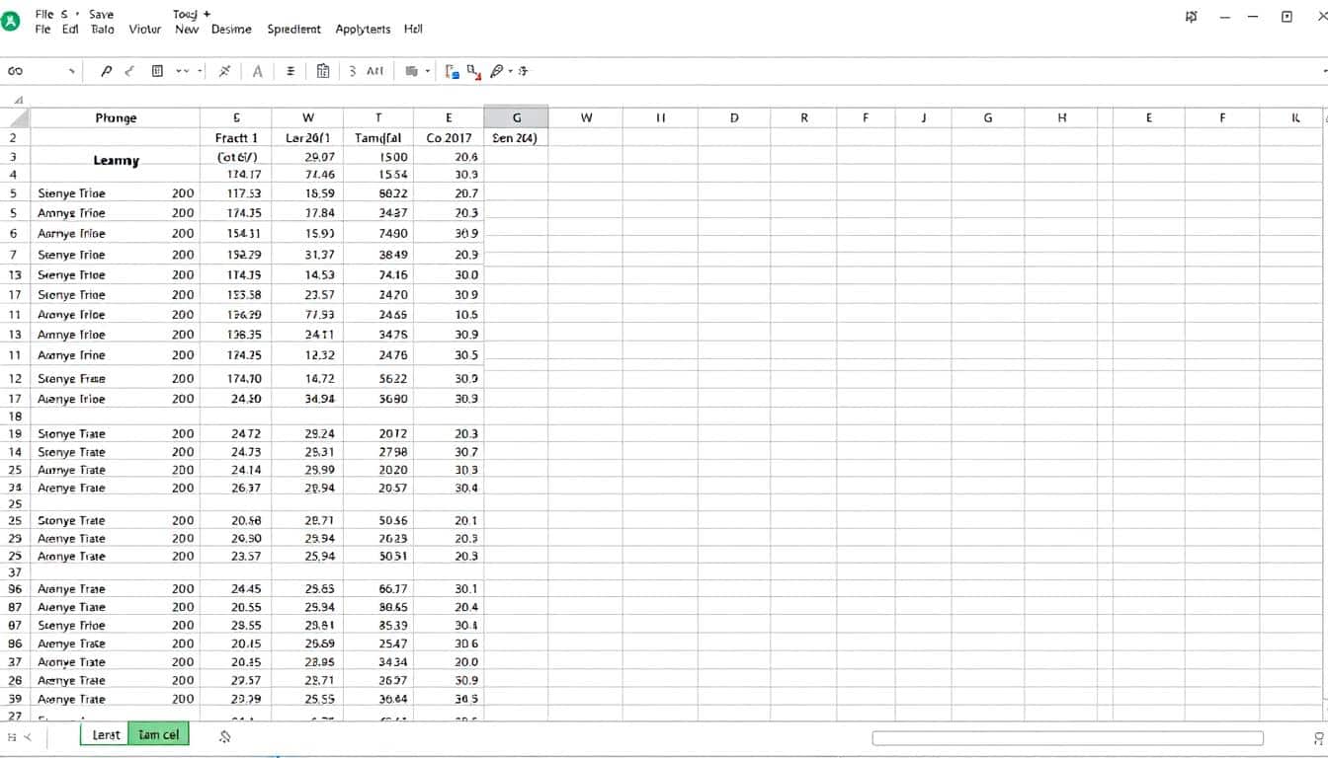Click the sheet navigation arrows at bottom left
This screenshot has width=1328, height=758.
(20, 736)
